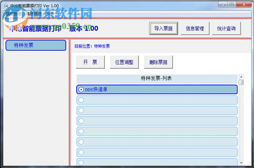Click the list scrollbar thumb
The image size is (254, 168).
(x=241, y=82)
